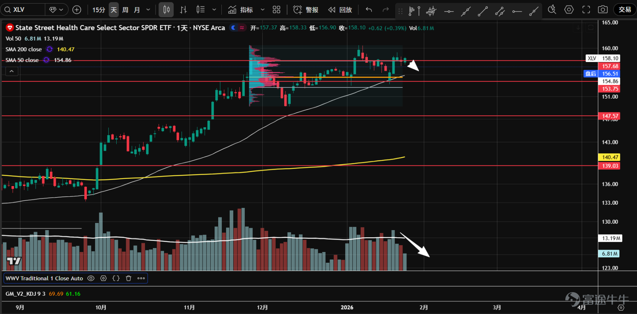Select the ray line drawing tool
Screen dimensions: 637x314
(534, 11)
